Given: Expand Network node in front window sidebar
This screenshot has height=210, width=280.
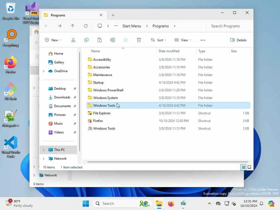Looking at the screenshot, I should pyautogui.click(x=43, y=159).
